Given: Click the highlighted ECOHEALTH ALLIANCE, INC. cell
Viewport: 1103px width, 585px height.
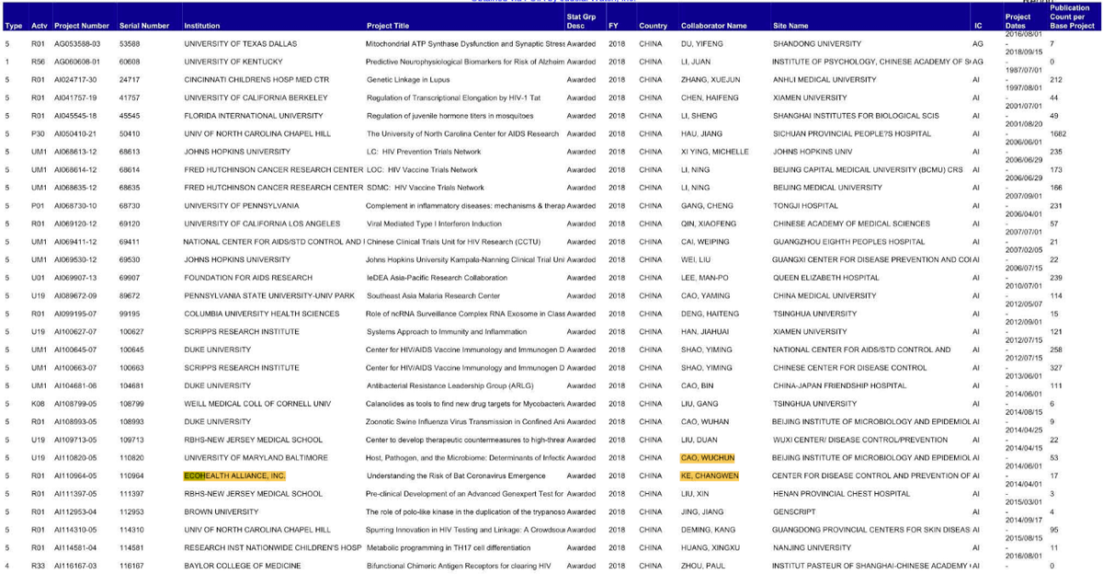Looking at the screenshot, I should 234,476.
